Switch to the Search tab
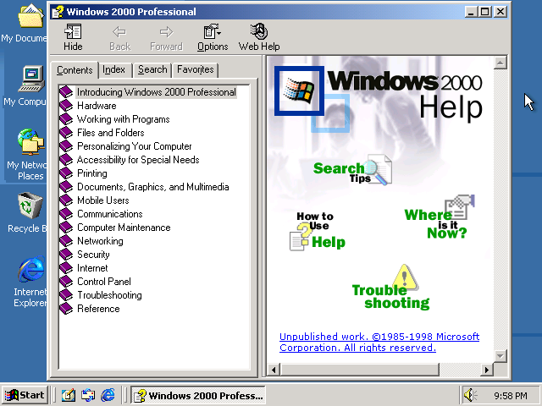This screenshot has height=406, width=542. click(x=152, y=69)
